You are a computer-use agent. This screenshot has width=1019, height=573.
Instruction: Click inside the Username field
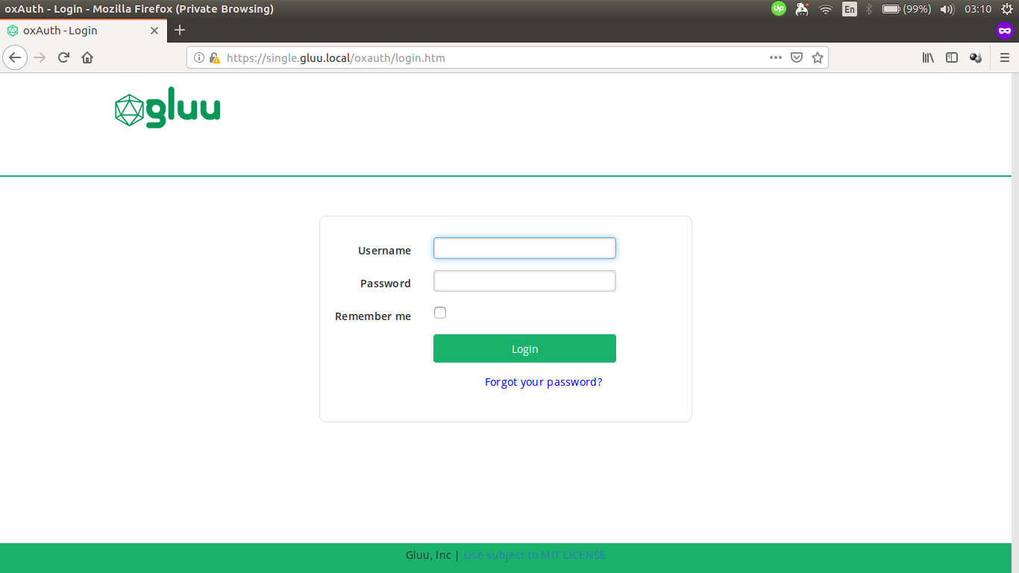click(524, 248)
